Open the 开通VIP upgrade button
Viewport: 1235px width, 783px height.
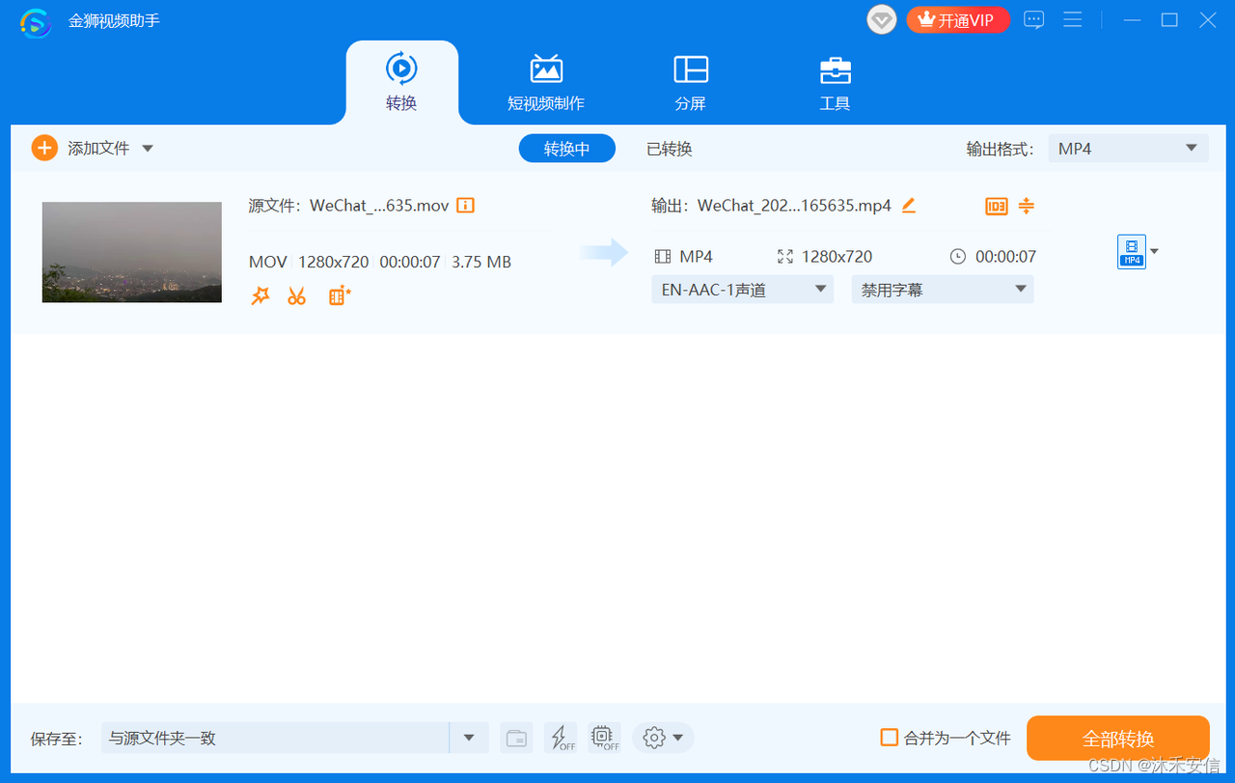coord(958,20)
